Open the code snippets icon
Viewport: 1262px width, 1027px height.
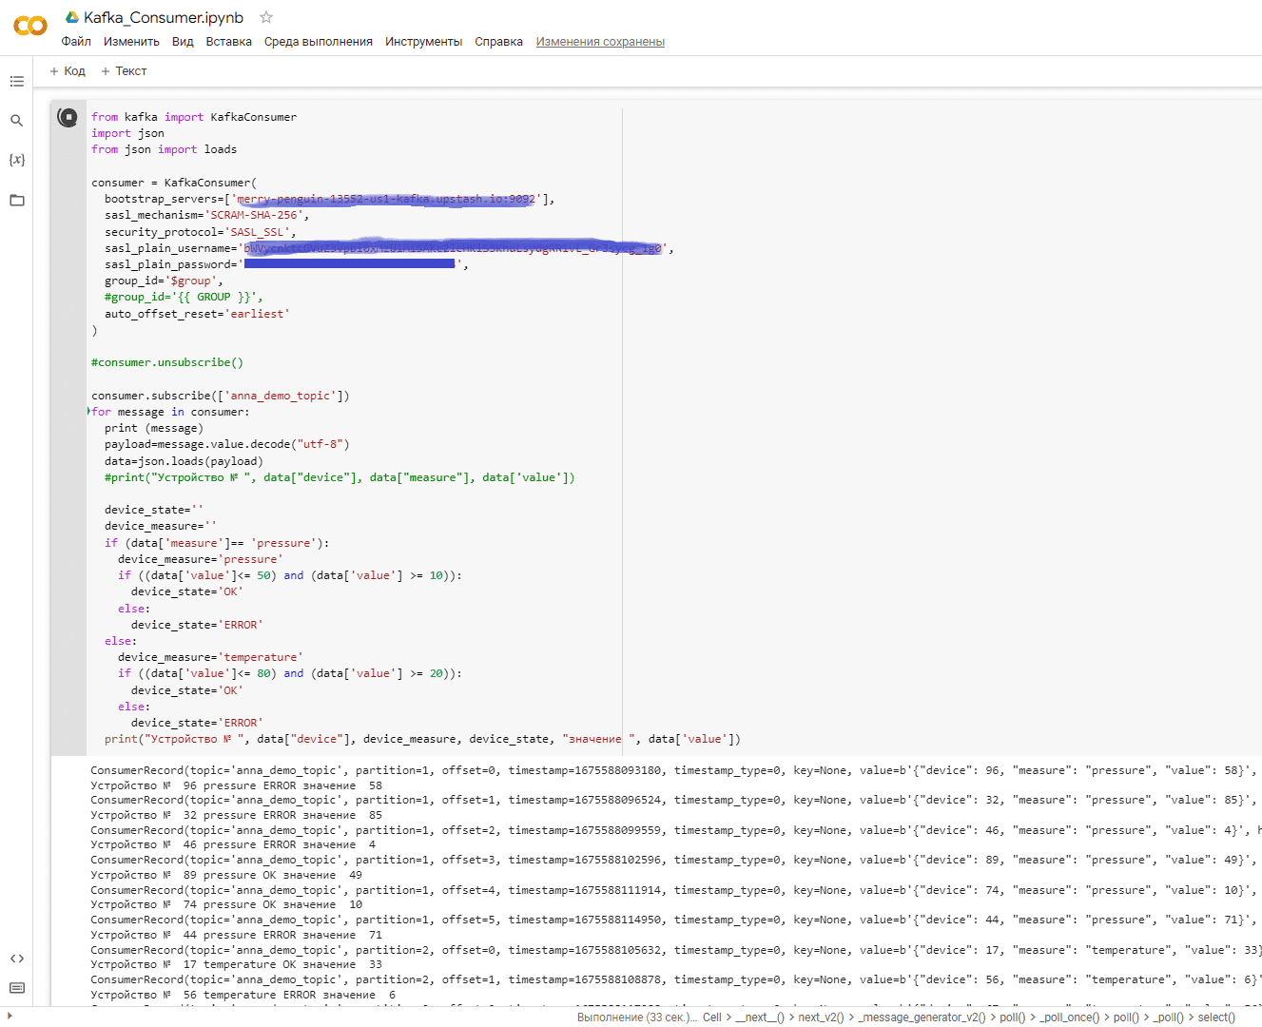16,959
